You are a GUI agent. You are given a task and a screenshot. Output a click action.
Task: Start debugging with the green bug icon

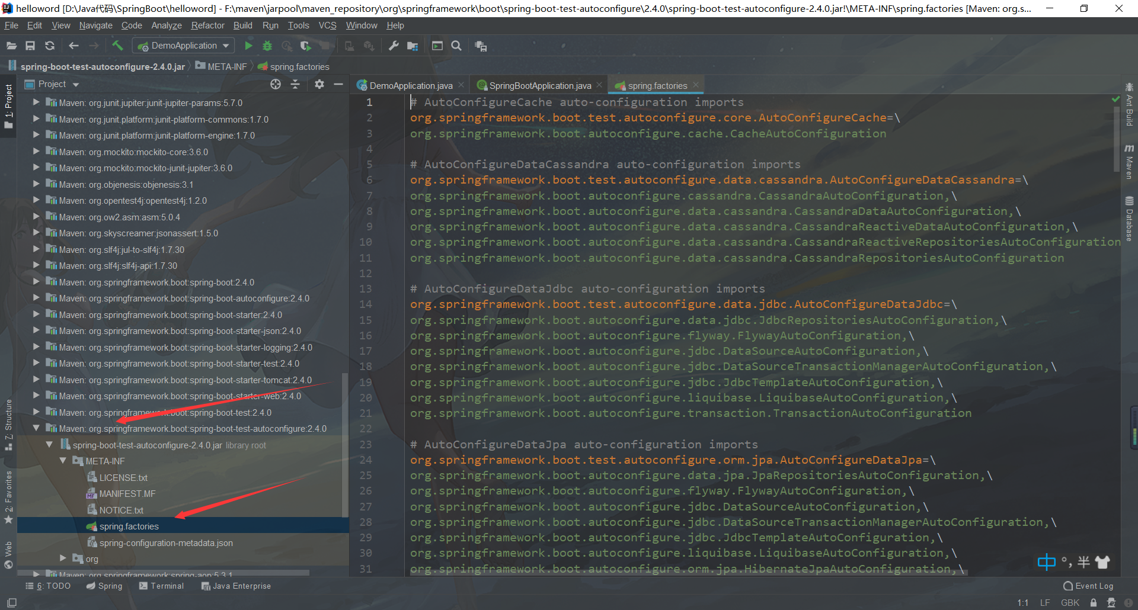[x=267, y=46]
